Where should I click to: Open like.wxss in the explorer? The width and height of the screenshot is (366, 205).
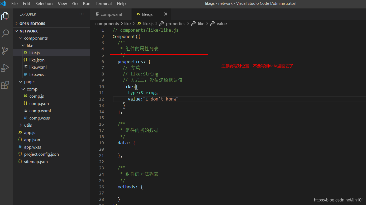coord(37,74)
